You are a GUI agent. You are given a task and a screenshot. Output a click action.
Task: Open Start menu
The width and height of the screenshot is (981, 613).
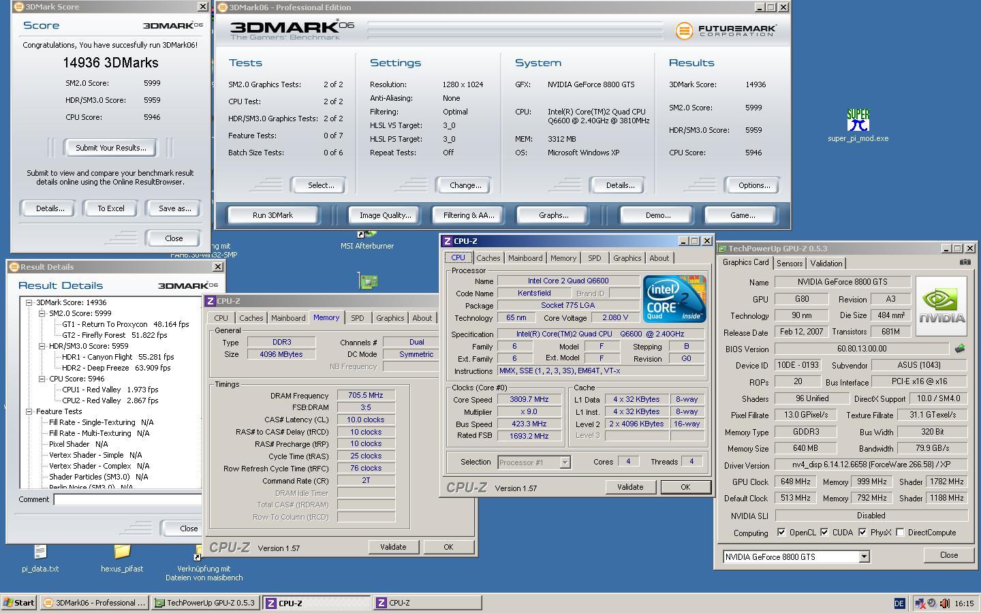tap(19, 603)
